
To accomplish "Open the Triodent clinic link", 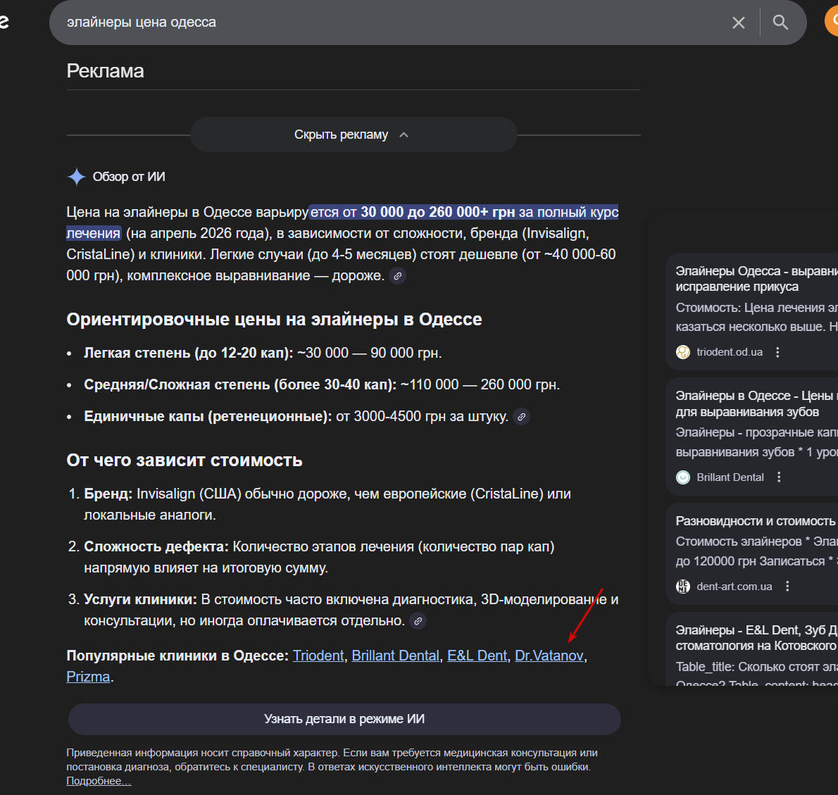I will [x=318, y=656].
